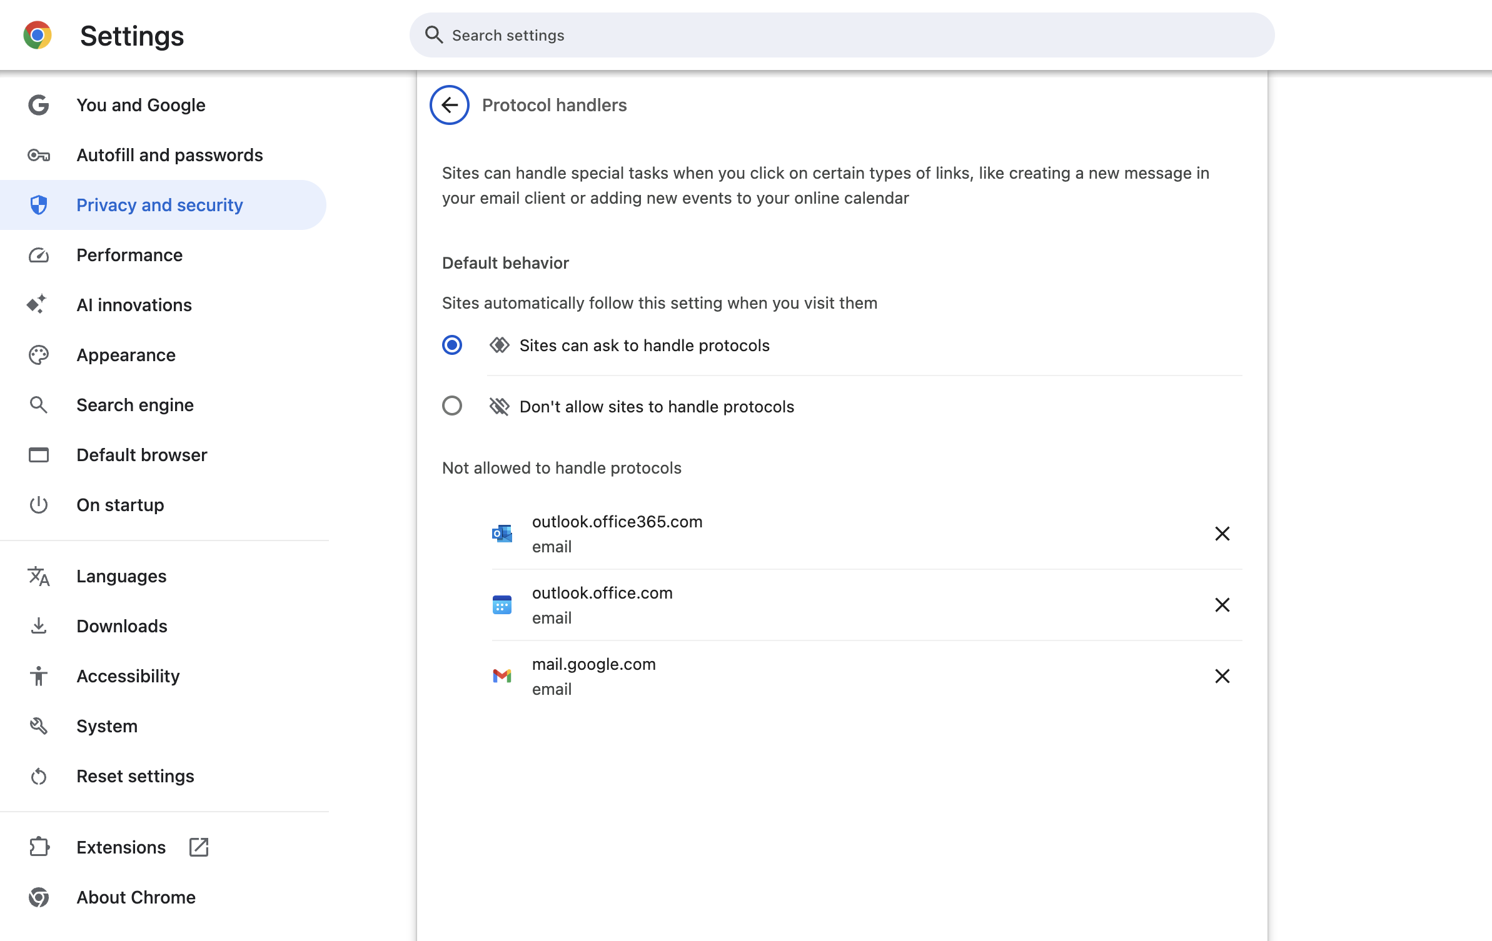Screen dimensions: 1492x941
Task: Open Autofill and passwords section
Action: (169, 155)
